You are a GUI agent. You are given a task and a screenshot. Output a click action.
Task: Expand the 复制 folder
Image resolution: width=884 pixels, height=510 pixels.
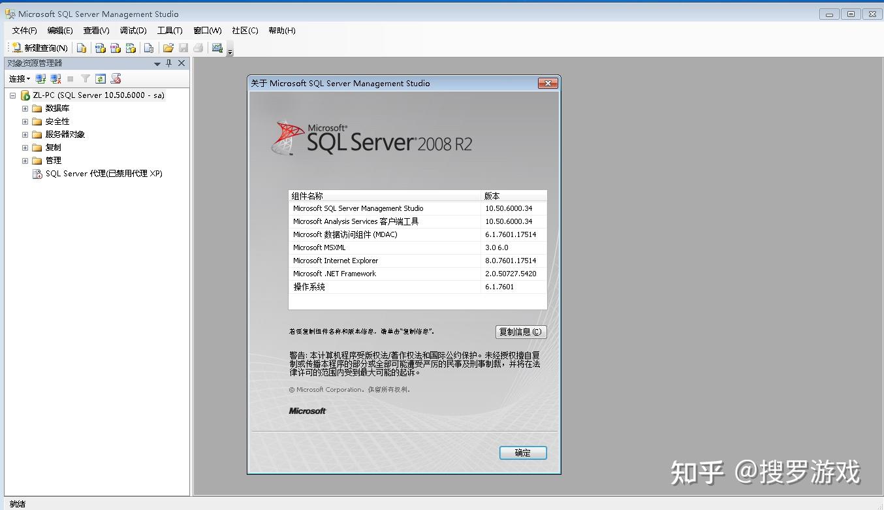click(25, 148)
